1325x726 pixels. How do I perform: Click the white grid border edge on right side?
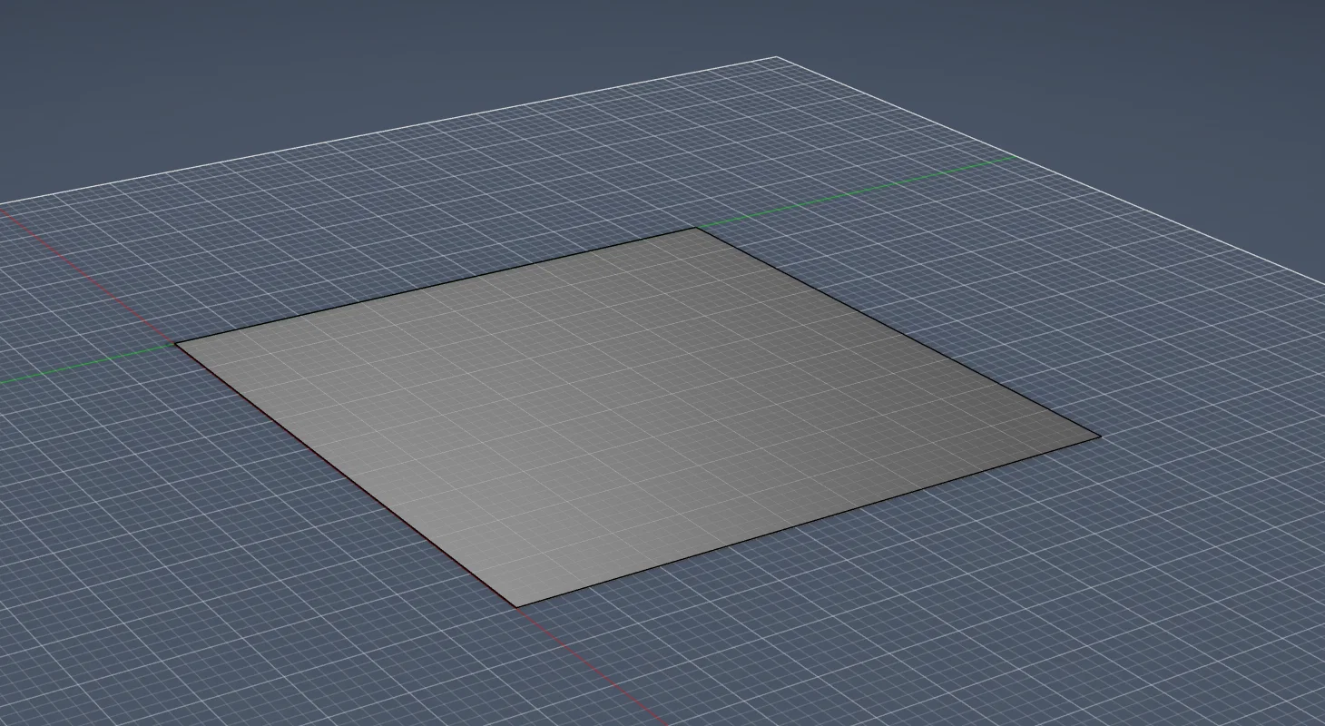[x=1053, y=171]
